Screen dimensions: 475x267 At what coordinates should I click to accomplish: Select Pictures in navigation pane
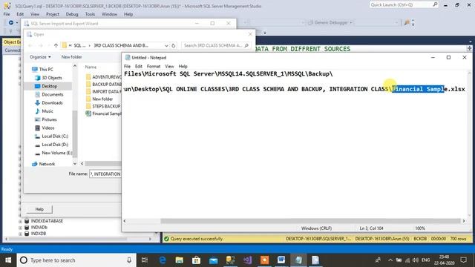pos(46,119)
